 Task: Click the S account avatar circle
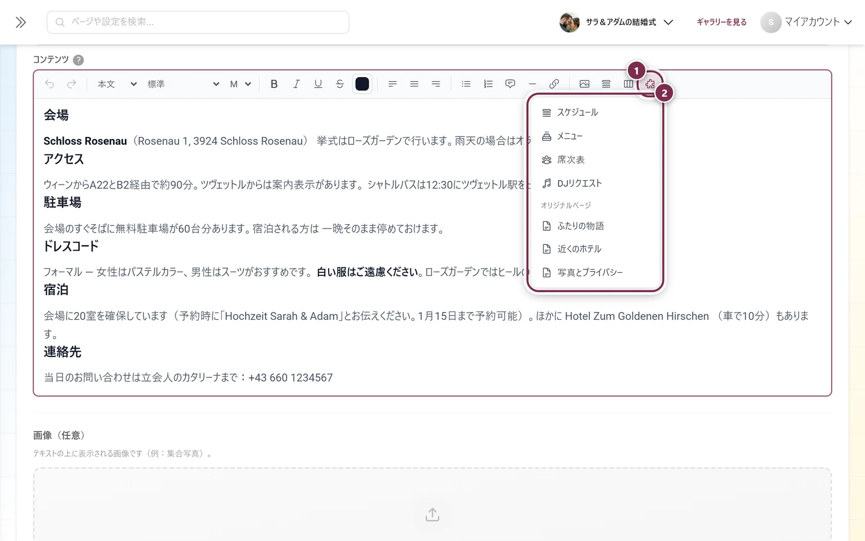coord(771,22)
